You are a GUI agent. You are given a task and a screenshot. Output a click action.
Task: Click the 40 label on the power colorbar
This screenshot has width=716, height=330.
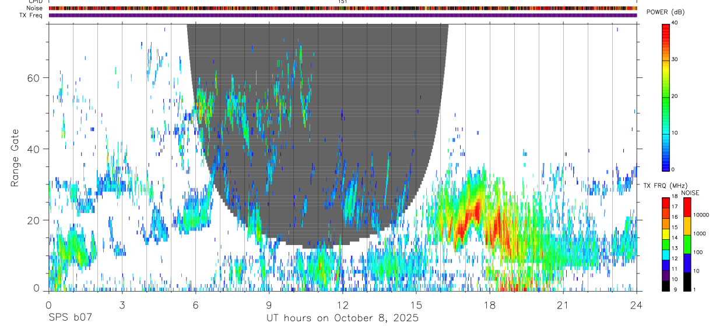675,23
